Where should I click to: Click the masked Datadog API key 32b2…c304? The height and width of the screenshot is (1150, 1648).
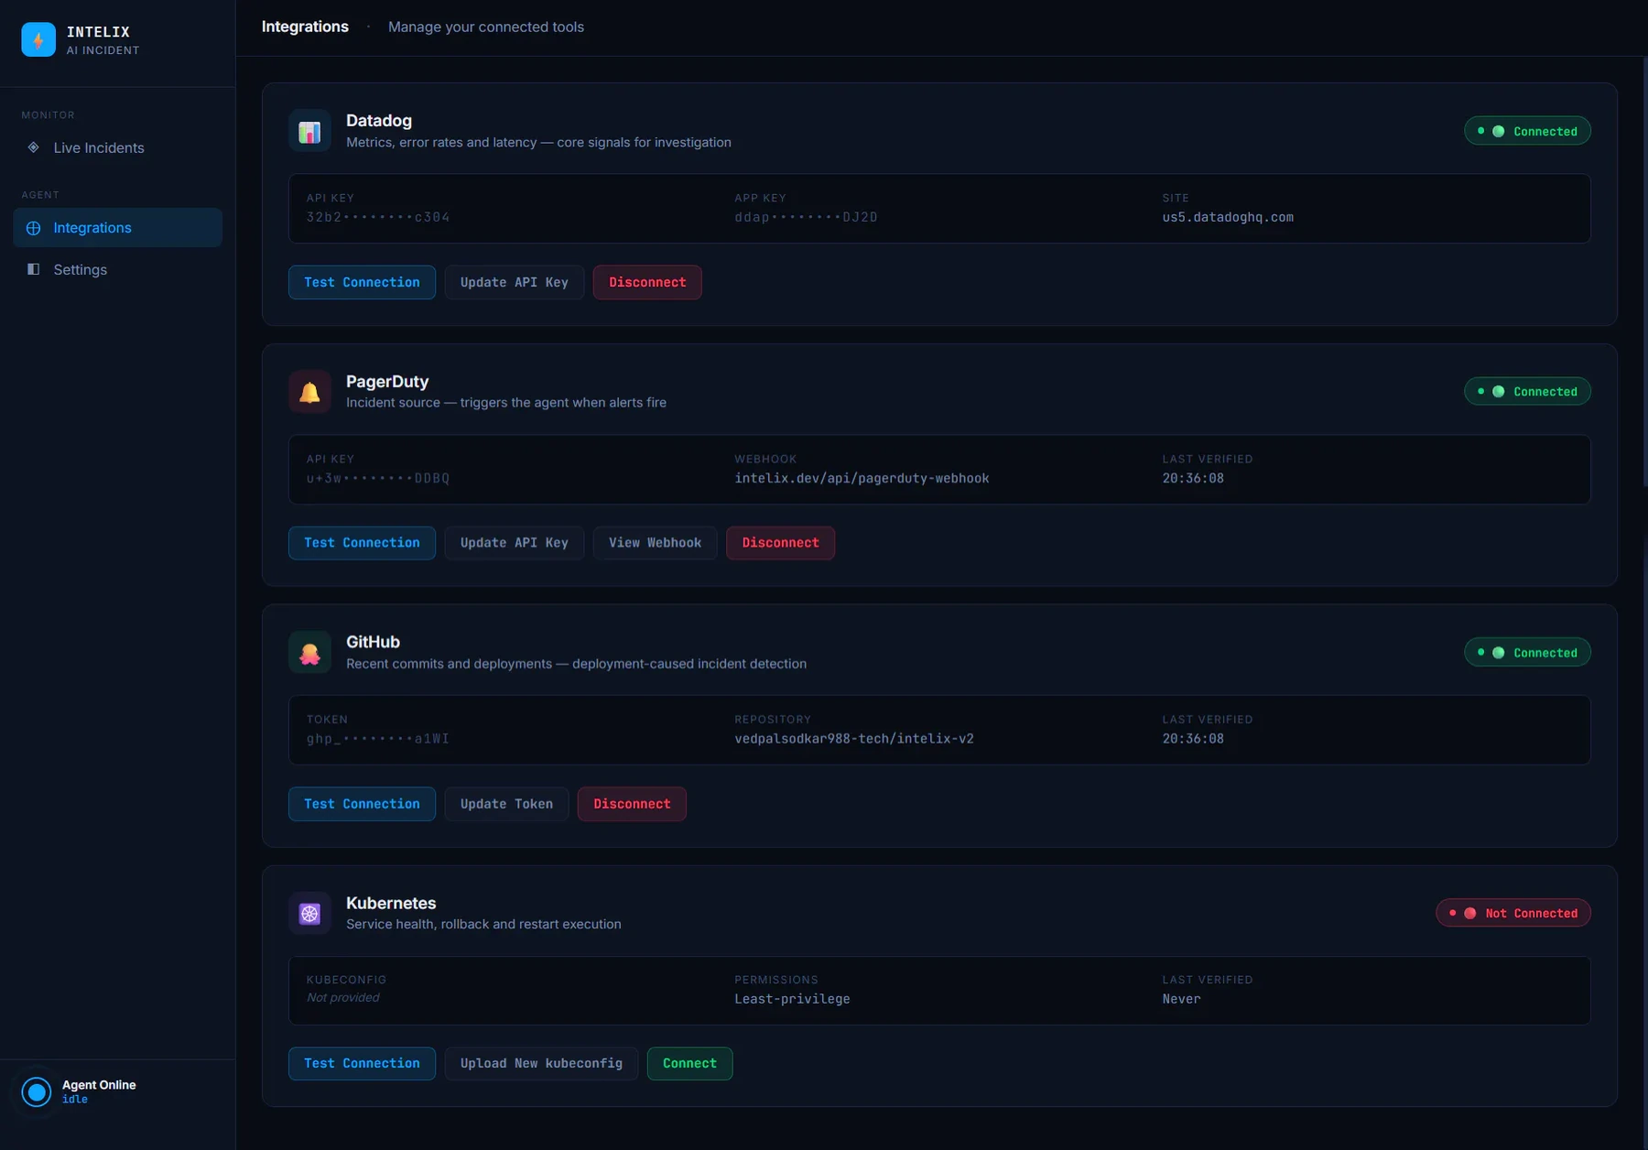pos(378,218)
